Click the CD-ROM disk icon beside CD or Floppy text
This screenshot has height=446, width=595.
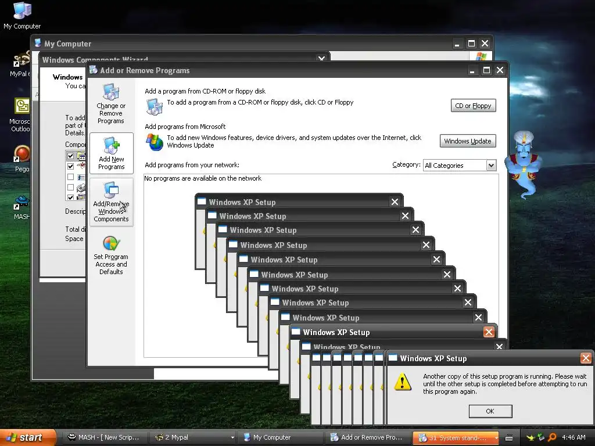click(x=155, y=107)
